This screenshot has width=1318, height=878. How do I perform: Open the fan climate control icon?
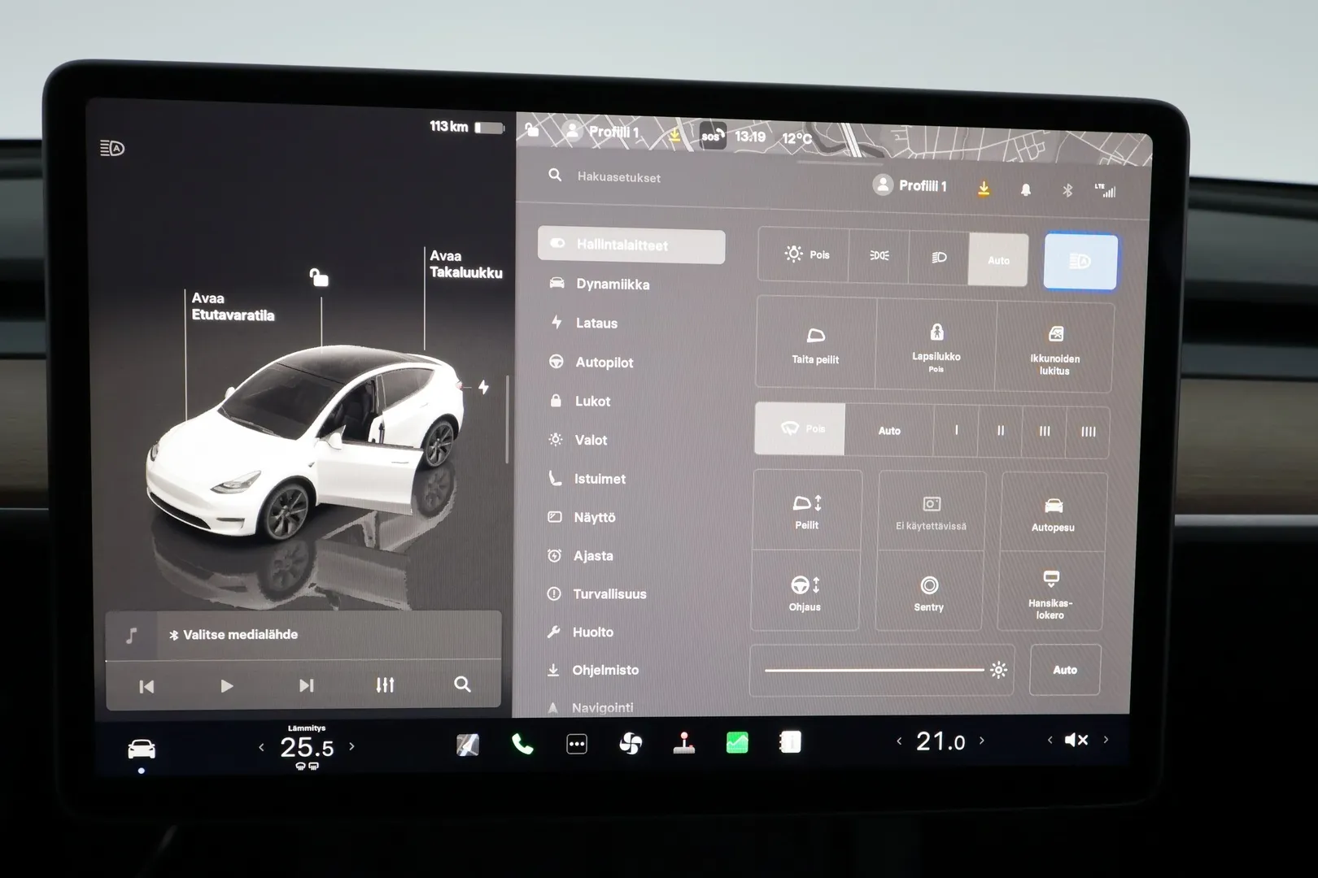tap(631, 743)
